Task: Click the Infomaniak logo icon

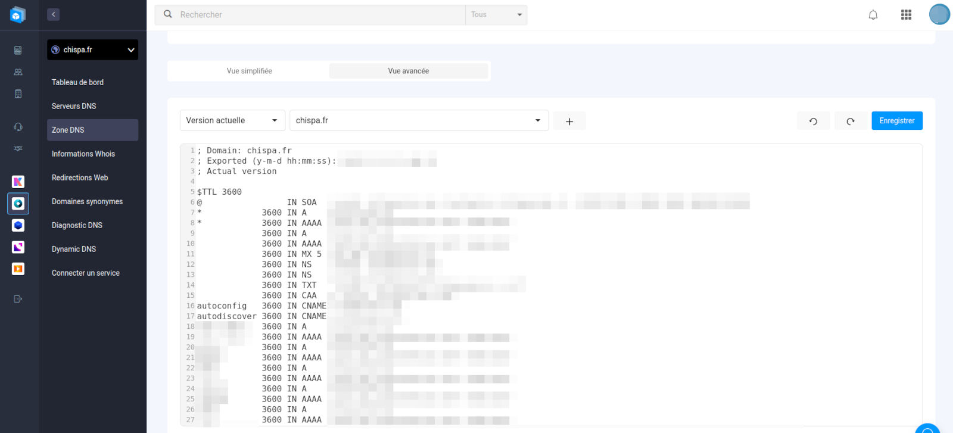Action: coord(18,15)
